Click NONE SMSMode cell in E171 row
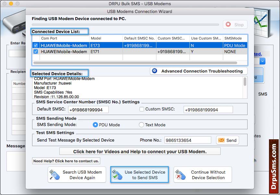Image resolution: width=280 pixels, height=195 pixels. [x=235, y=52]
